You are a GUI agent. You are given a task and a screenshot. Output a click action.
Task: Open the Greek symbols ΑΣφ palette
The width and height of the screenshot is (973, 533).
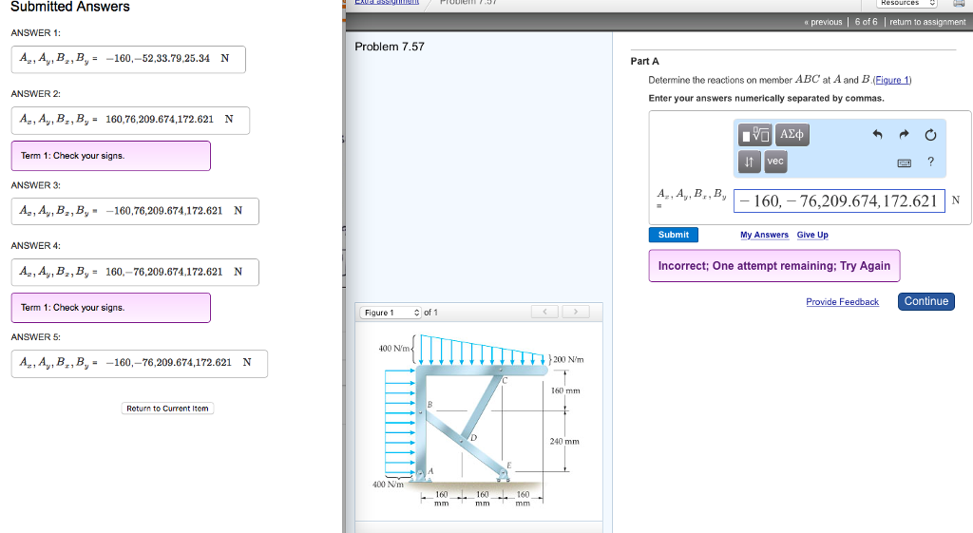792,135
